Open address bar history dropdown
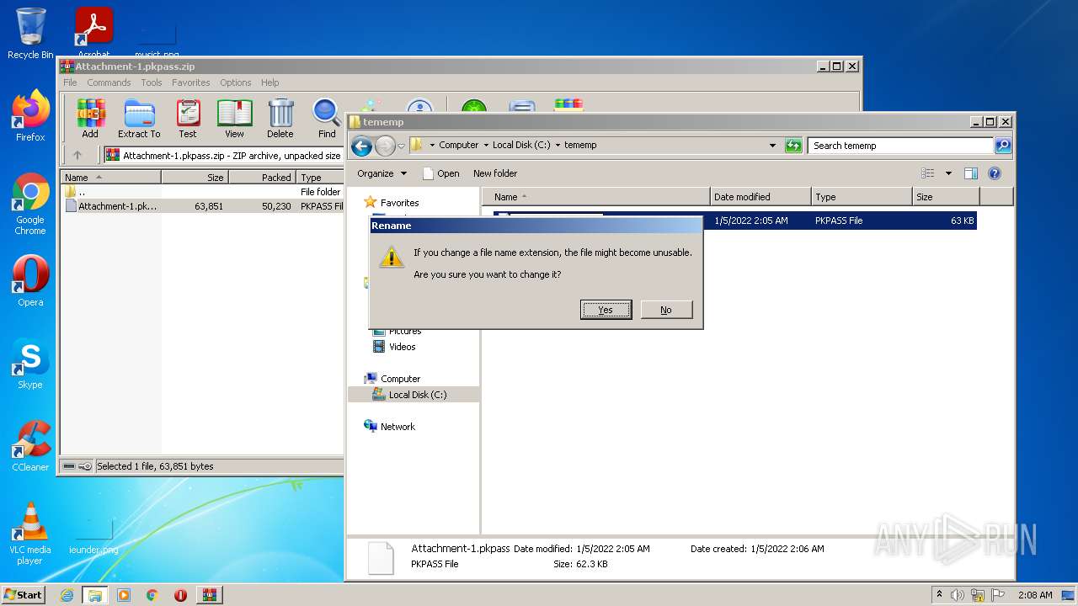 [x=772, y=146]
